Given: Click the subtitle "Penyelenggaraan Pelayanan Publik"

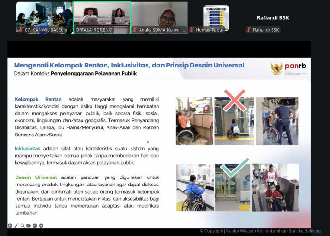Looking at the screenshot, I should 94,73.
